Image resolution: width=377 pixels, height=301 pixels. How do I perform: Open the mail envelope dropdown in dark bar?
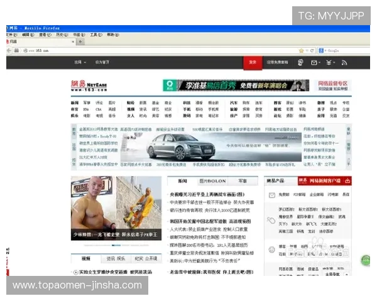(315, 63)
